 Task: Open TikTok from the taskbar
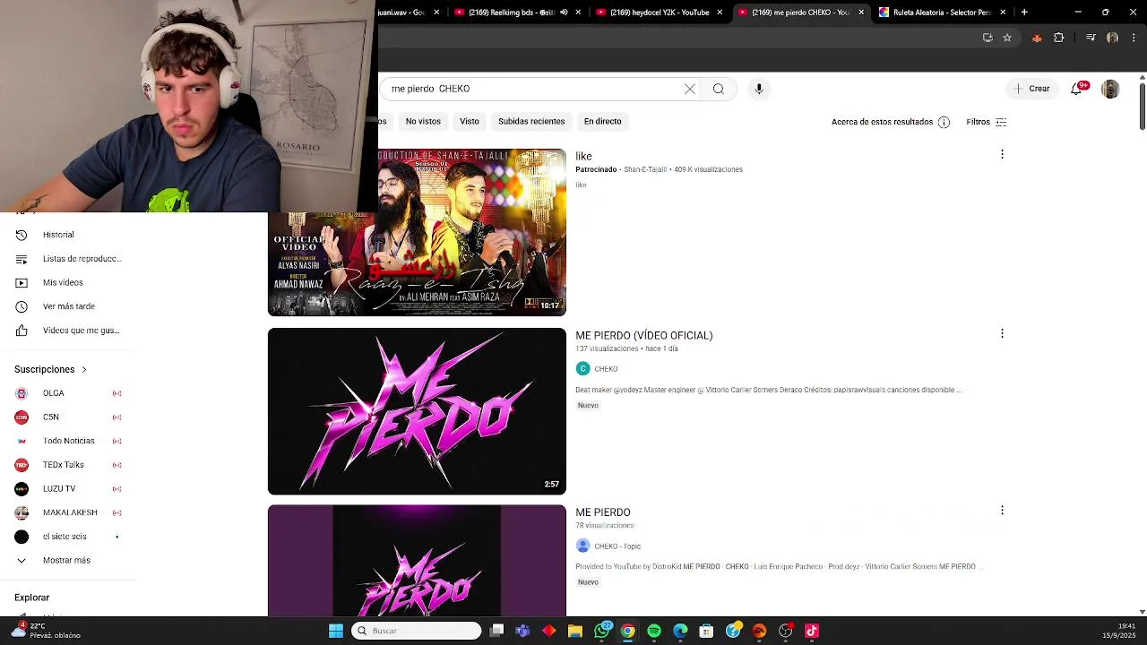[x=812, y=631]
